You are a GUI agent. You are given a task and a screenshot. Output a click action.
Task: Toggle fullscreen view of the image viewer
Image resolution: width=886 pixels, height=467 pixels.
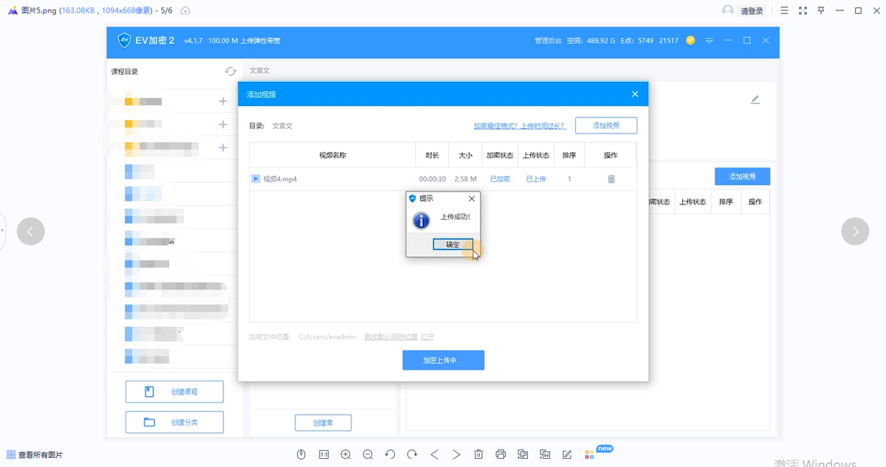point(803,10)
